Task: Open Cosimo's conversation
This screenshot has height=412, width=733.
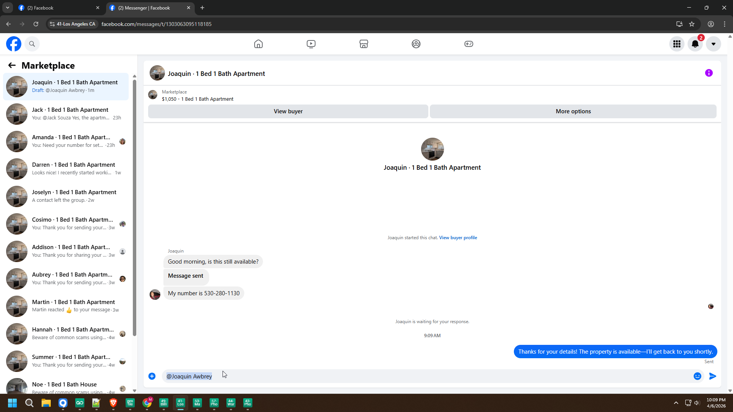Action: coord(66,224)
